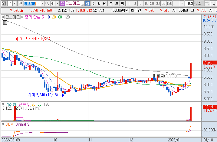217x142 pixels.
Task: Click the speaker sound alert icon
Action: (x=53, y=3)
